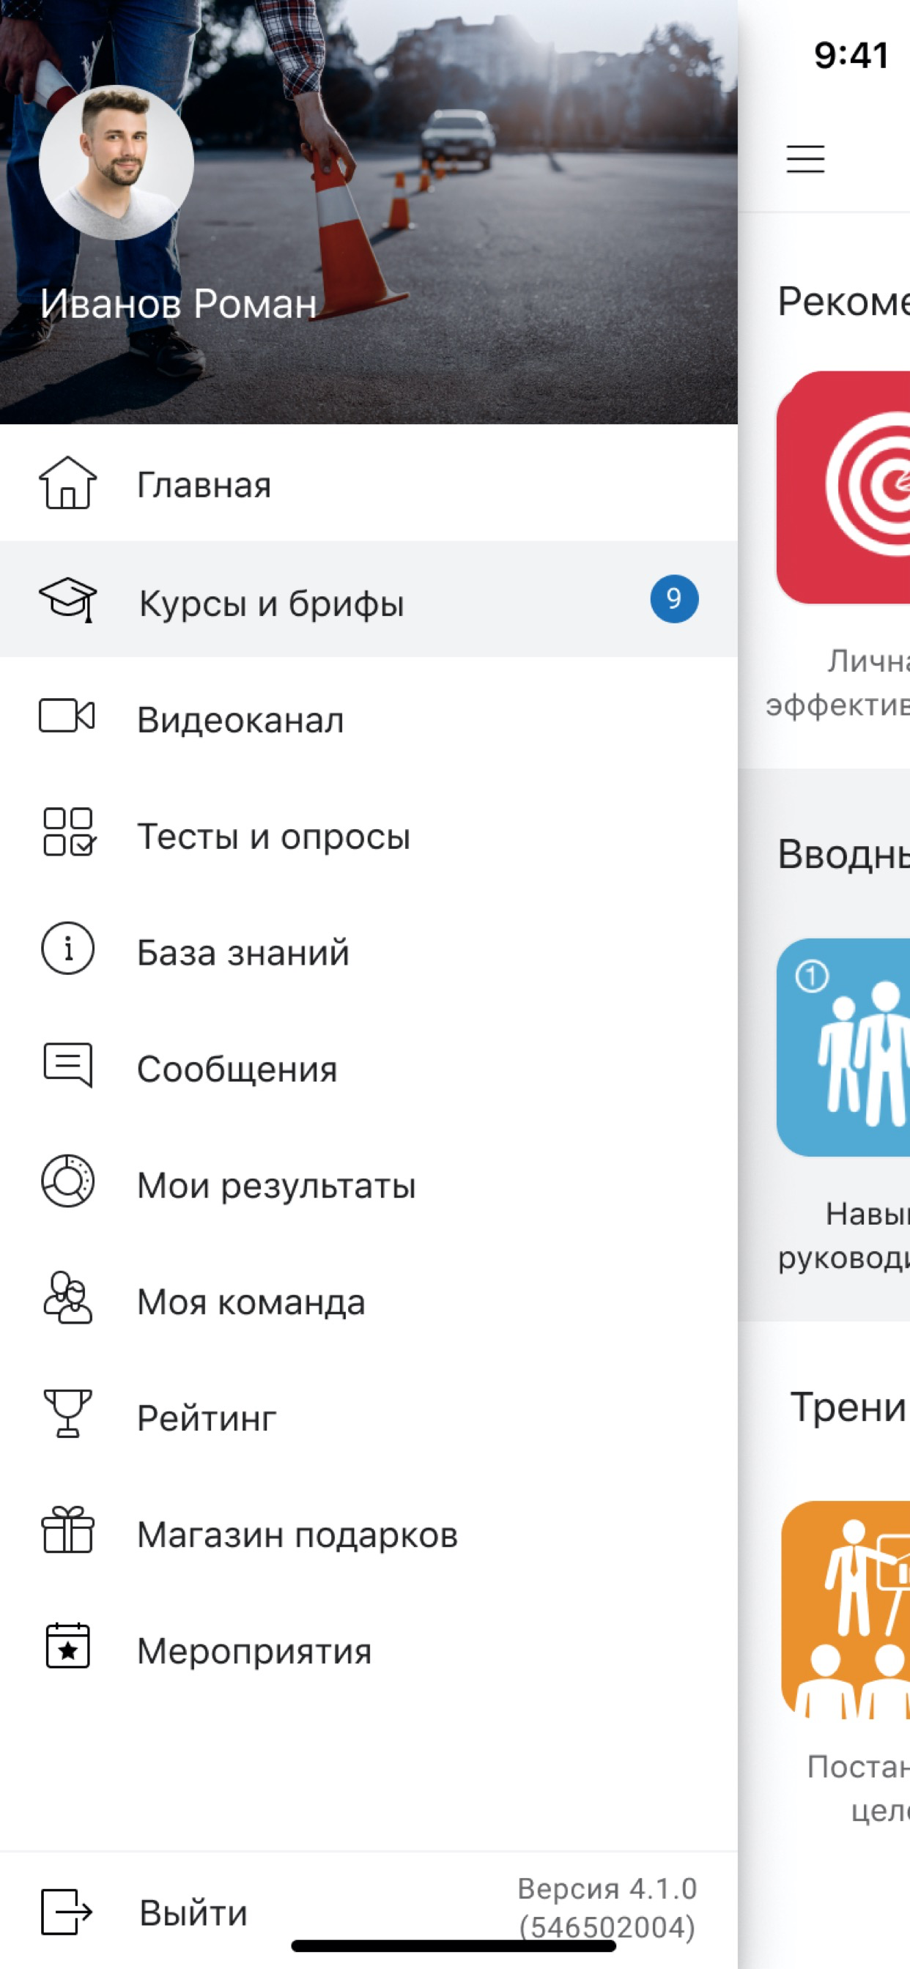Viewport: 910px width, 1969px height.
Task: Tap Выйти to log out
Action: (x=193, y=1913)
